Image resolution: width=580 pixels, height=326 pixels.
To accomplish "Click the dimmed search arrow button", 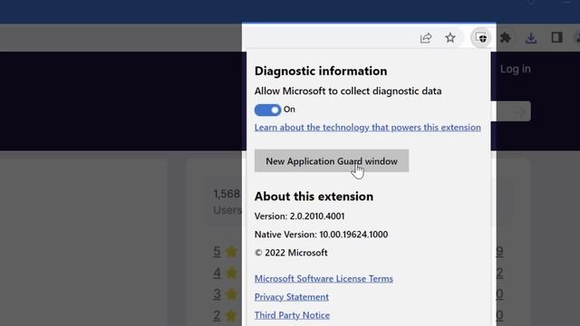I will click(x=520, y=111).
